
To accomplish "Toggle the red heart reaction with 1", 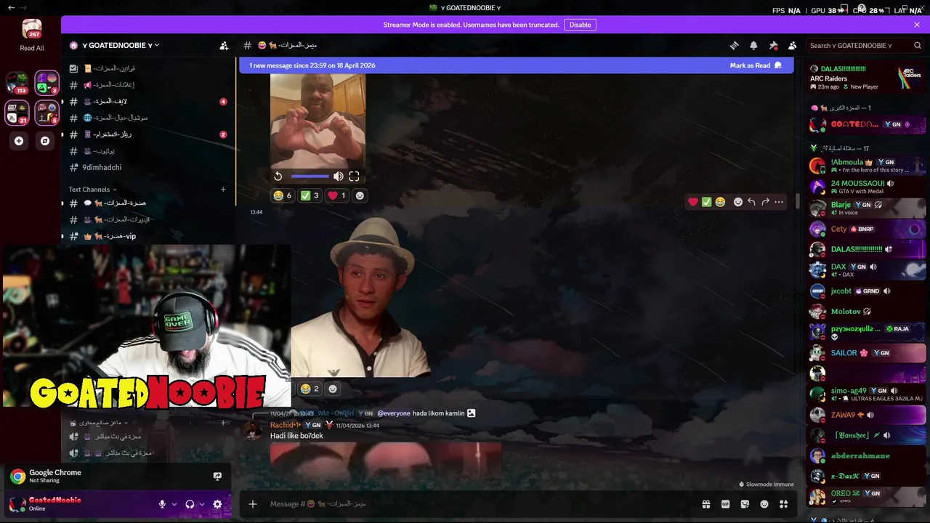I will 337,195.
